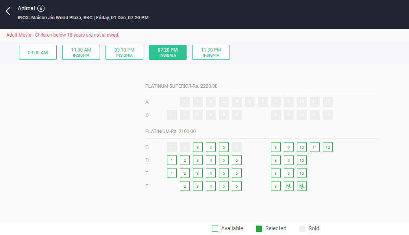Viewport: 409px width, 235px height.
Task: Select the first wheelchair accessible seat in row F
Action: point(289,186)
